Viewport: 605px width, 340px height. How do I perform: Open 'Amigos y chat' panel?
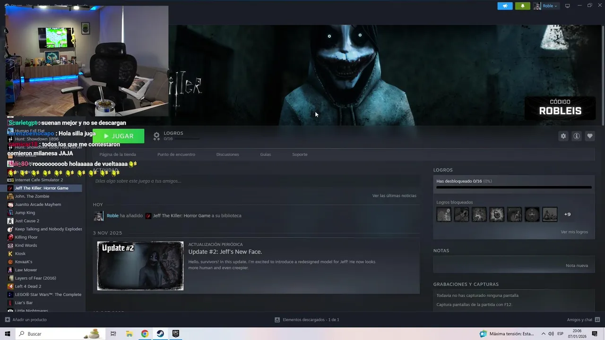[x=583, y=320]
